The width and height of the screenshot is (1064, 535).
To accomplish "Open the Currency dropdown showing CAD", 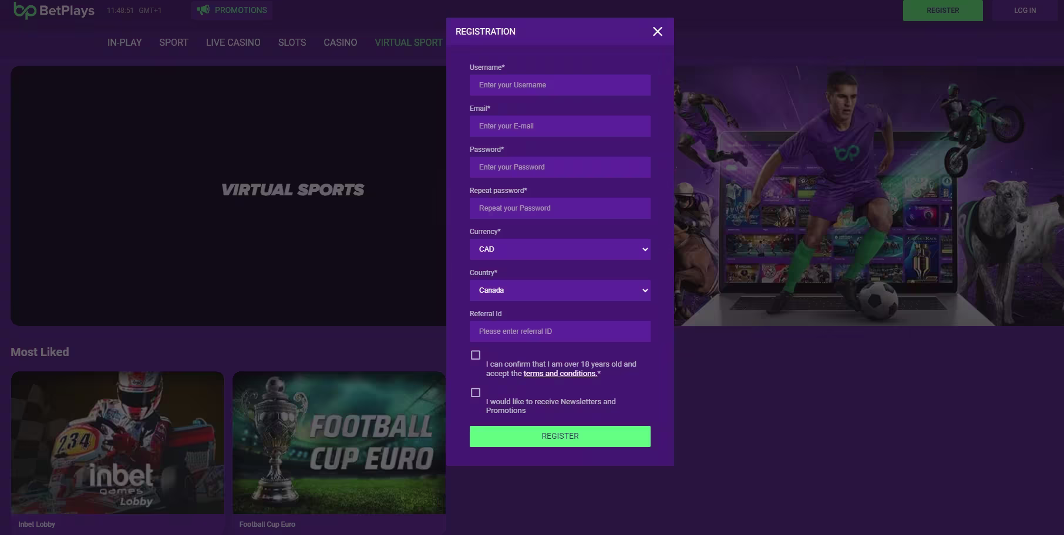I will point(560,249).
